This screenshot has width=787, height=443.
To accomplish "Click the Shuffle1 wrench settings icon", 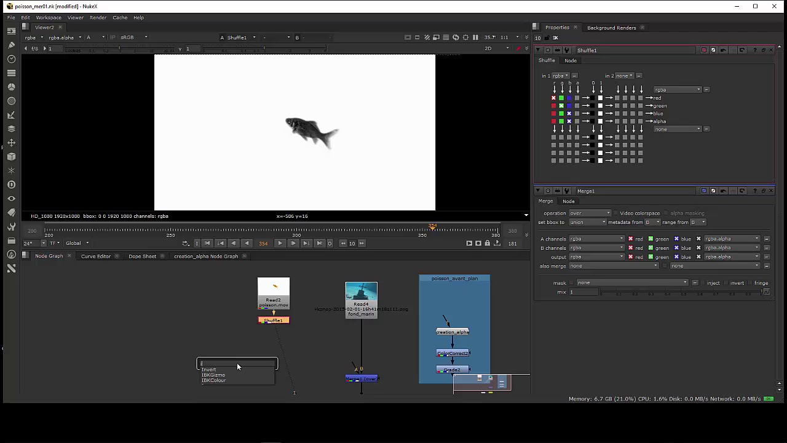I will pyautogui.click(x=567, y=50).
